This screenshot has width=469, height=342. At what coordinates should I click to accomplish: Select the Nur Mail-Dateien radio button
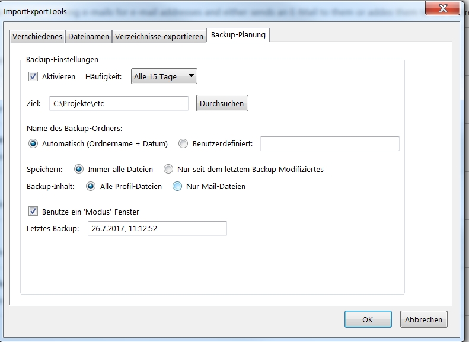[177, 186]
